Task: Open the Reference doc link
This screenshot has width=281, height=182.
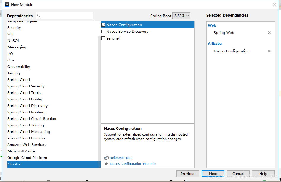Action: pyautogui.click(x=121, y=158)
